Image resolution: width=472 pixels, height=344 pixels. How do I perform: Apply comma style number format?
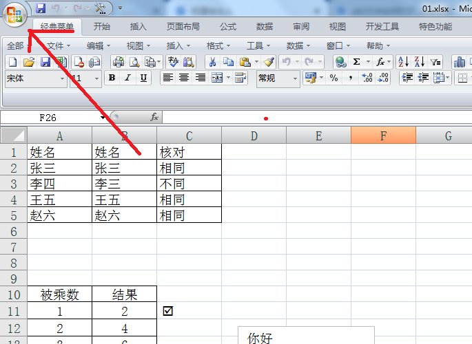tap(350, 78)
